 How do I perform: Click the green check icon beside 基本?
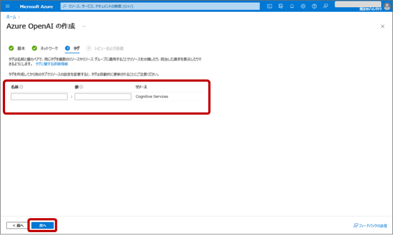11,48
